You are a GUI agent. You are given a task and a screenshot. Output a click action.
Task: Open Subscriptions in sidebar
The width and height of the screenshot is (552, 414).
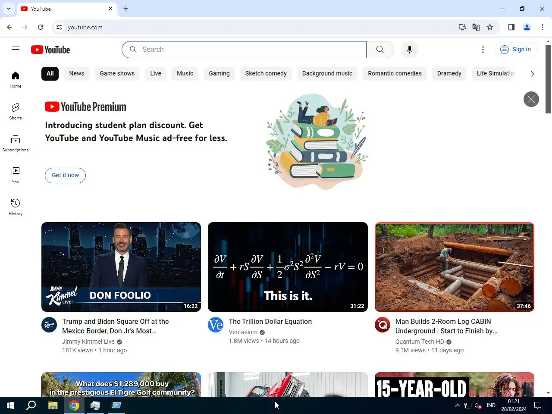pos(16,144)
